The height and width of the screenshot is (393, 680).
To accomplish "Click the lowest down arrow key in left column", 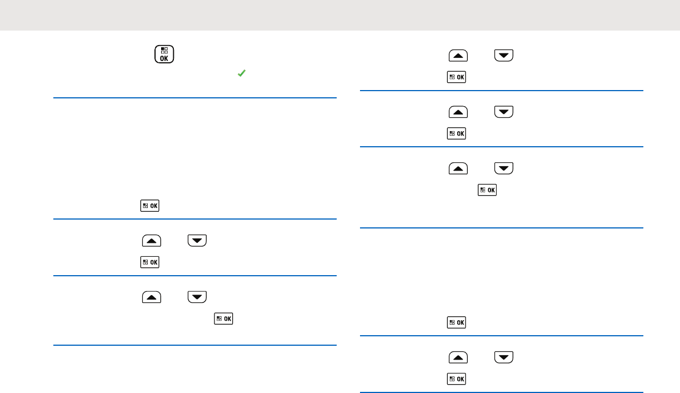I will (197, 297).
